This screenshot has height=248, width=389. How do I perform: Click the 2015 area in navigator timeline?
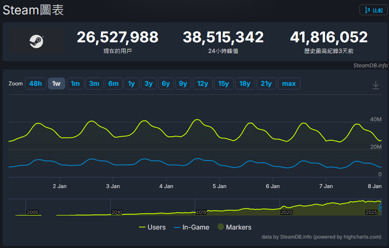coord(201,212)
